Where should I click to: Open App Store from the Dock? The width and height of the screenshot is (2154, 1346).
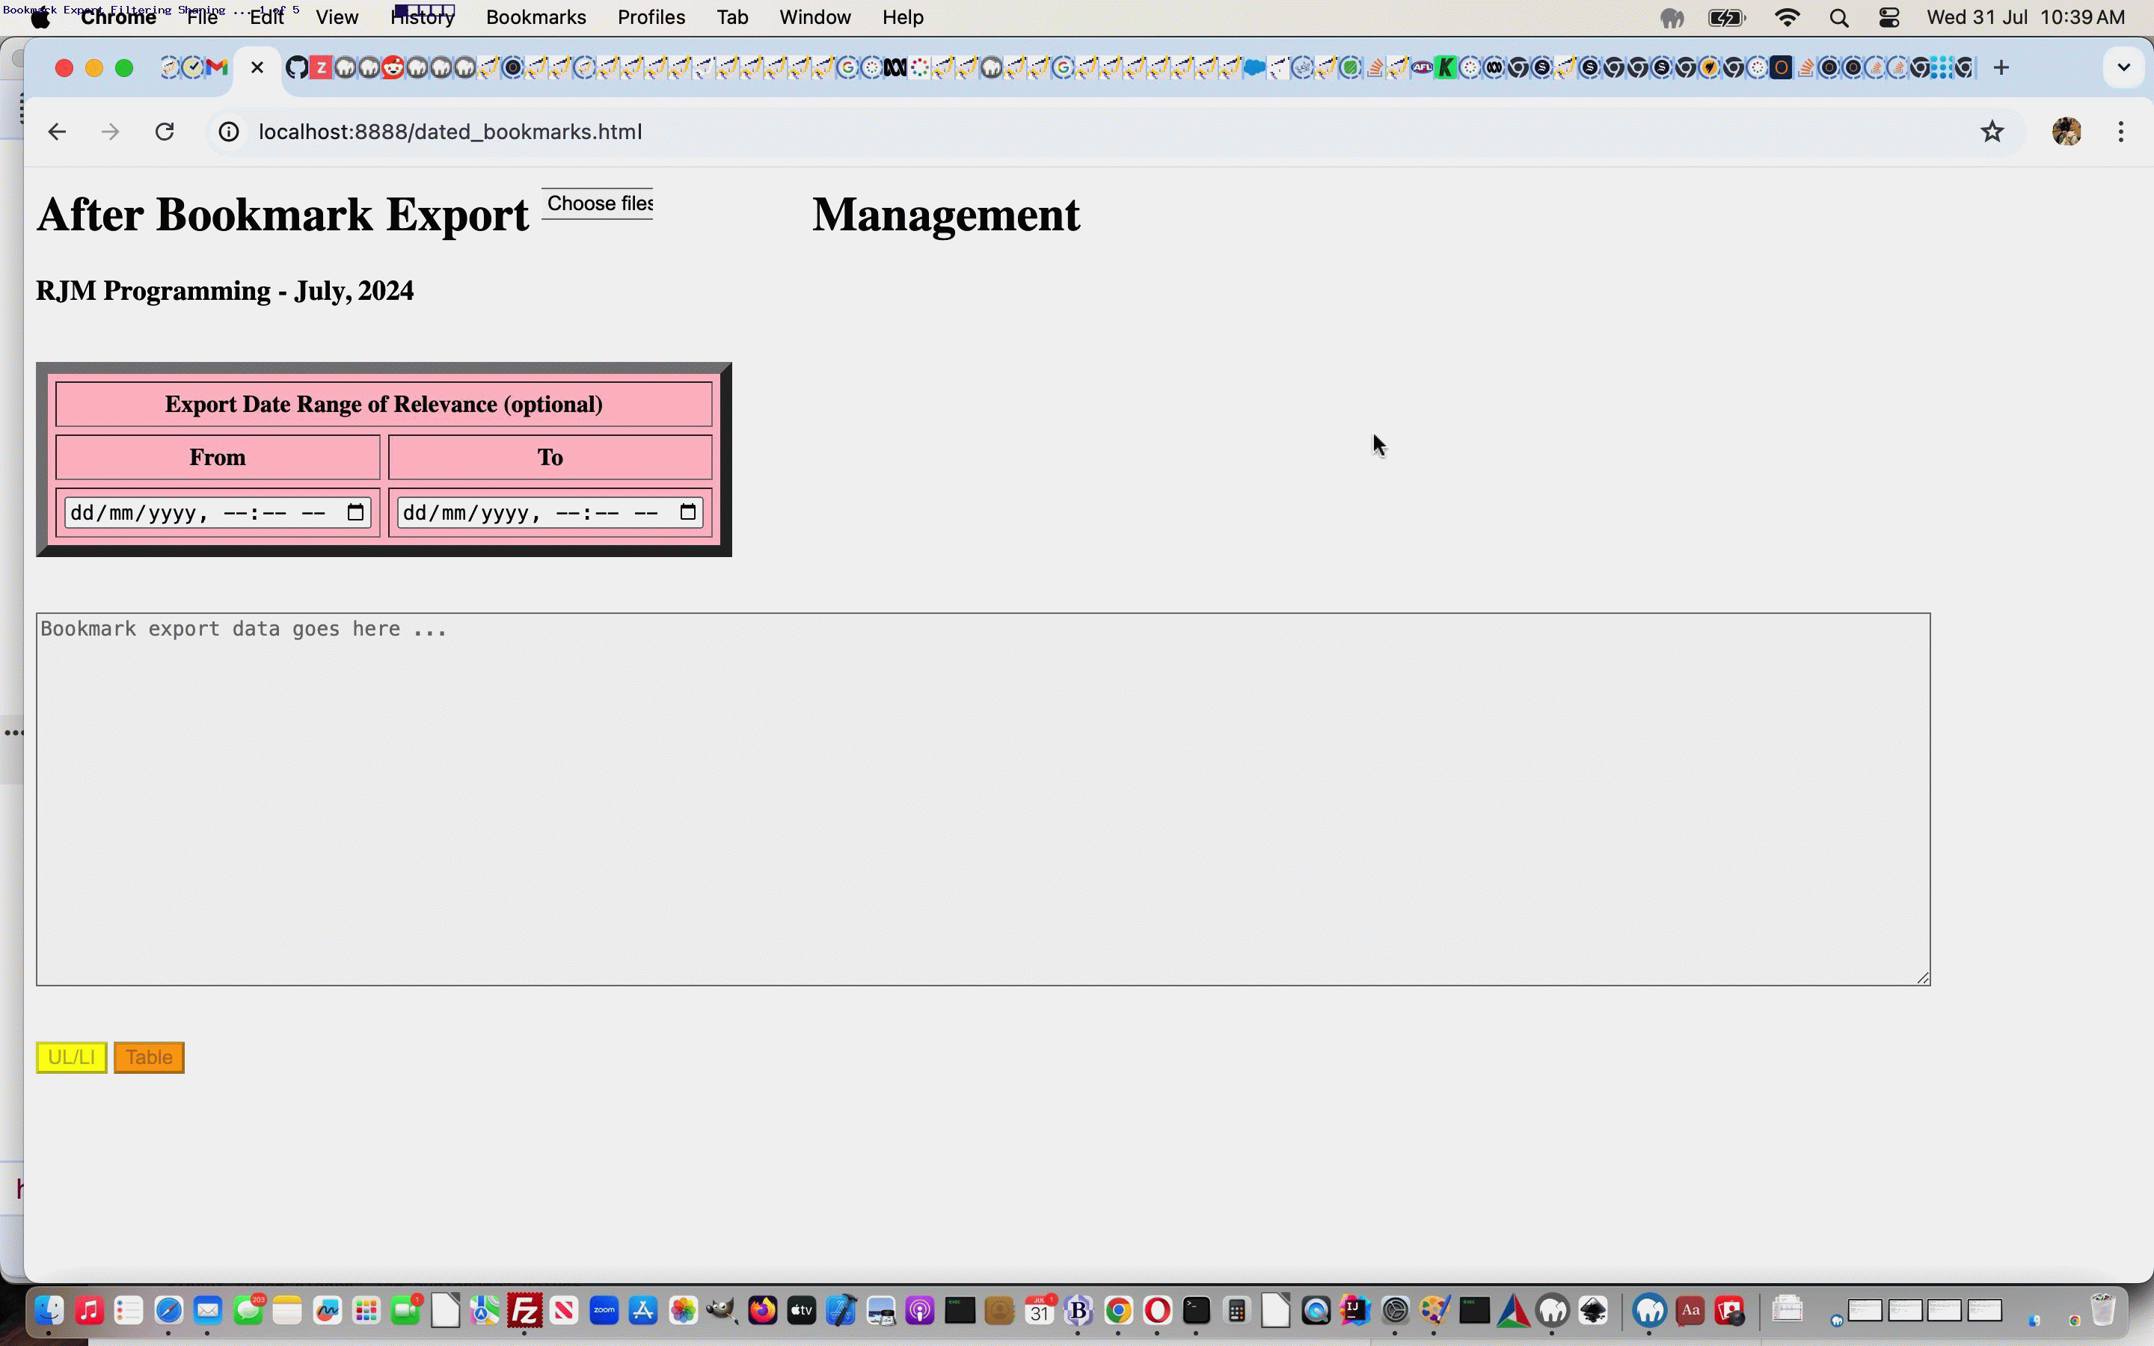pyautogui.click(x=642, y=1310)
